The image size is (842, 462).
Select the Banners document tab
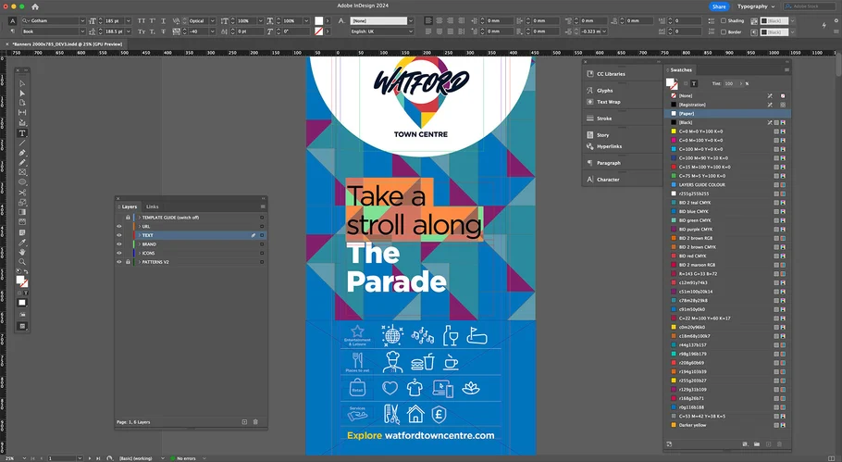(68, 44)
